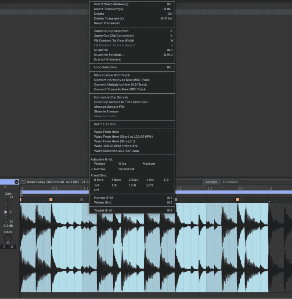Select Medium adaptive grid
Image resolution: width=292 pixels, height=299 pixels.
149,164
